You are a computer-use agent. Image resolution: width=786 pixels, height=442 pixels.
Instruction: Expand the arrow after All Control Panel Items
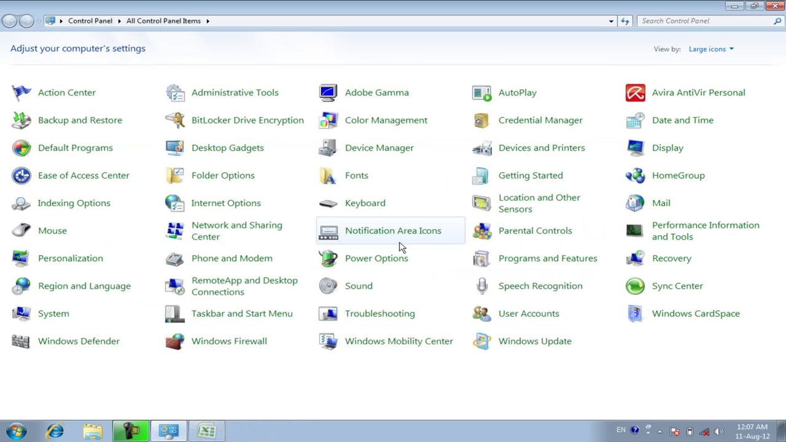208,21
